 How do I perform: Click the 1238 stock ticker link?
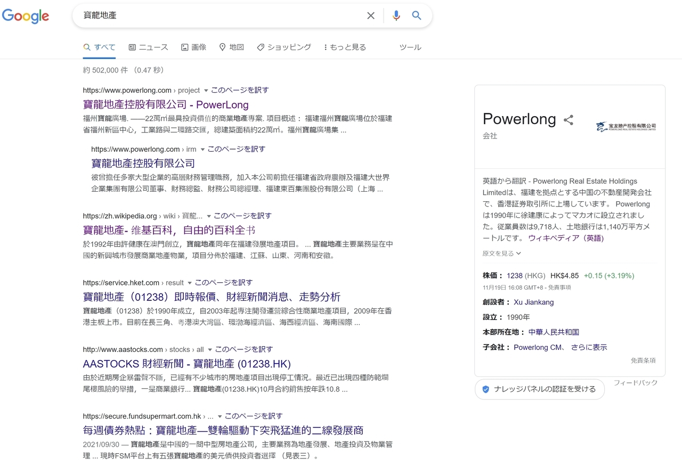click(515, 276)
